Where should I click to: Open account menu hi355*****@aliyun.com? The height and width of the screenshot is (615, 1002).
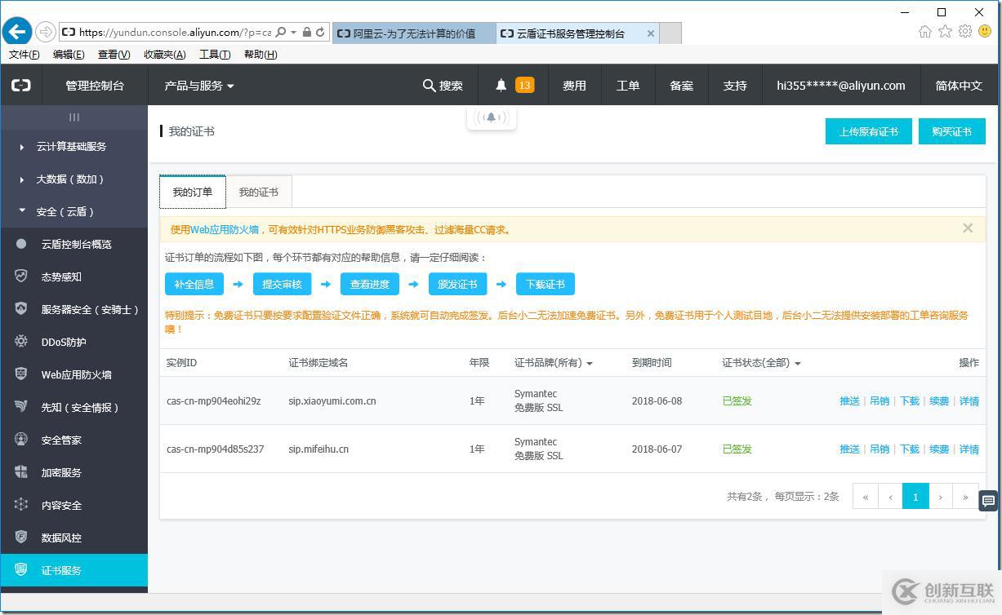[x=840, y=85]
